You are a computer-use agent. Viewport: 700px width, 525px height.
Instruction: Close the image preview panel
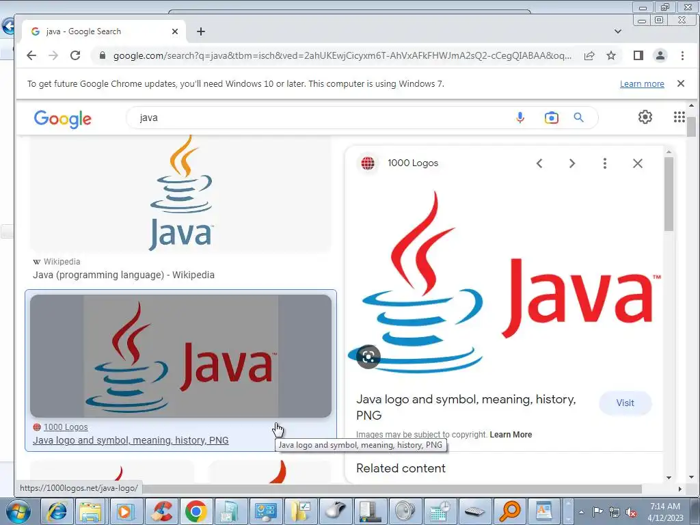pos(638,163)
